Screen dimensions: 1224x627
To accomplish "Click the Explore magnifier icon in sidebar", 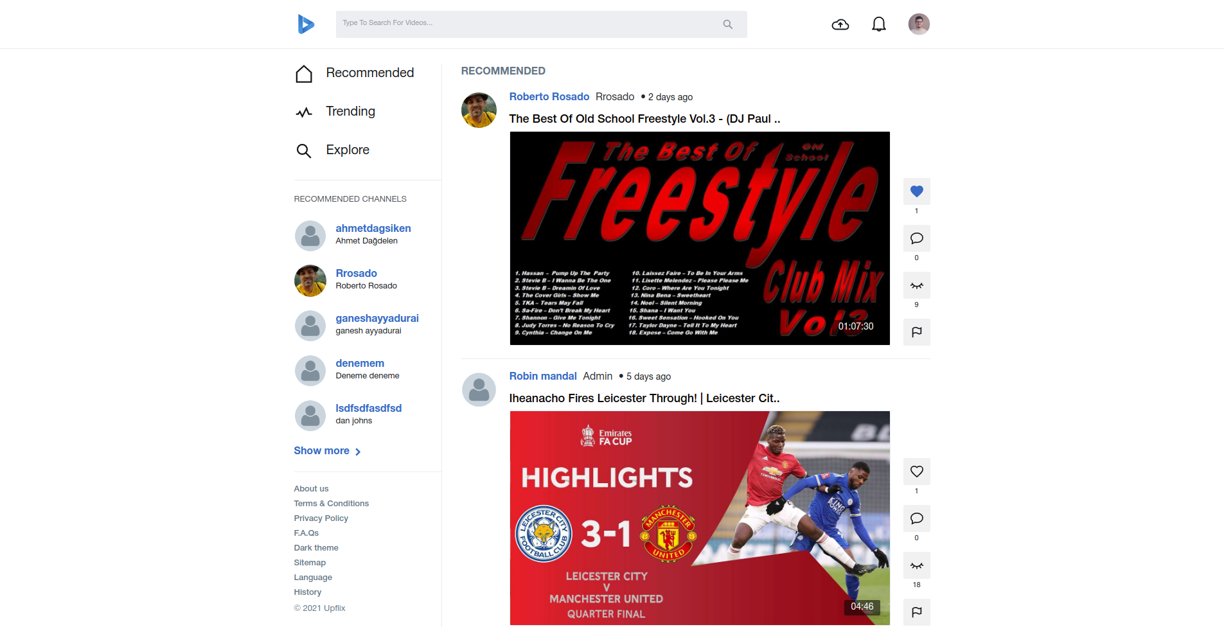I will point(304,151).
